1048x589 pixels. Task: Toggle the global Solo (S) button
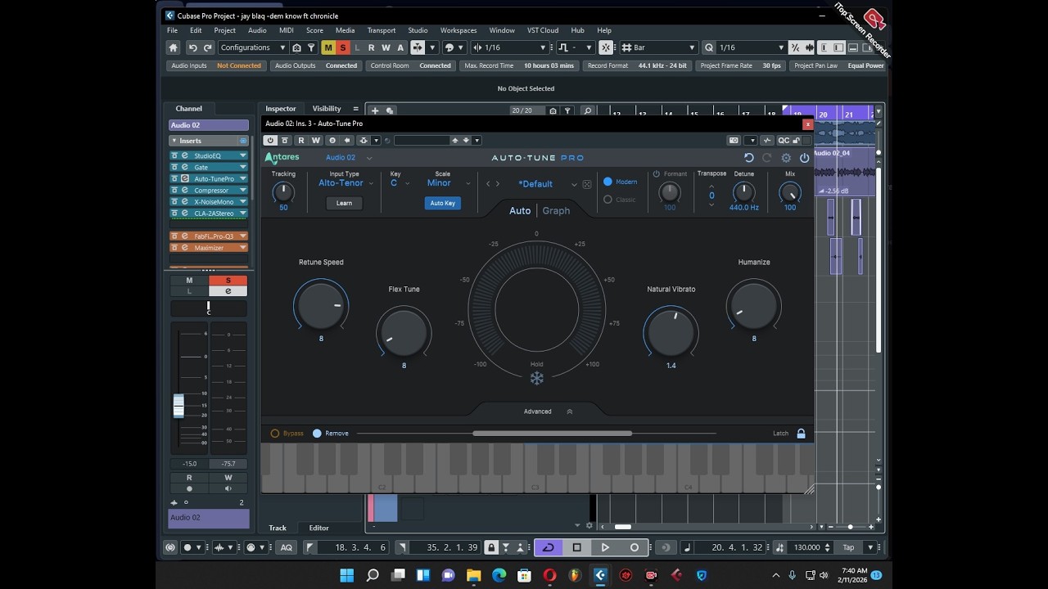pyautogui.click(x=342, y=47)
